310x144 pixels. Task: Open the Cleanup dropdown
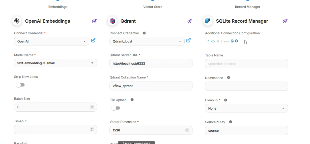click(x=246, y=108)
